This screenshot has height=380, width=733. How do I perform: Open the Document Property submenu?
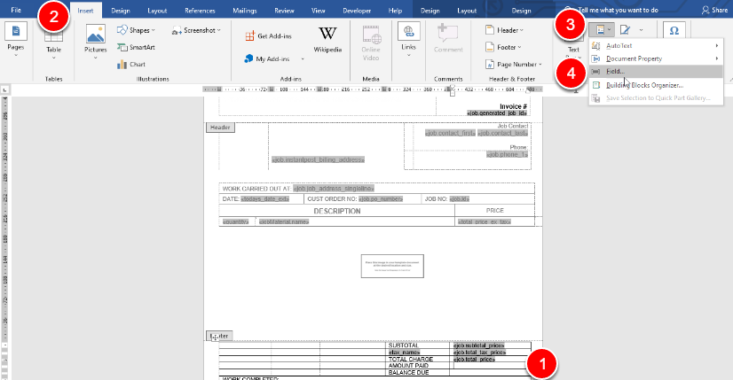coord(656,58)
